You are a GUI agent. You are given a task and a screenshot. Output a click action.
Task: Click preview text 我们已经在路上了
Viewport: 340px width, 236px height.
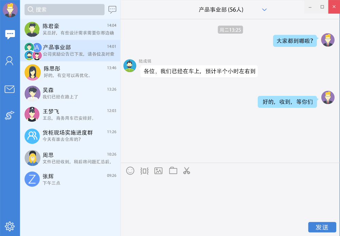click(60, 97)
